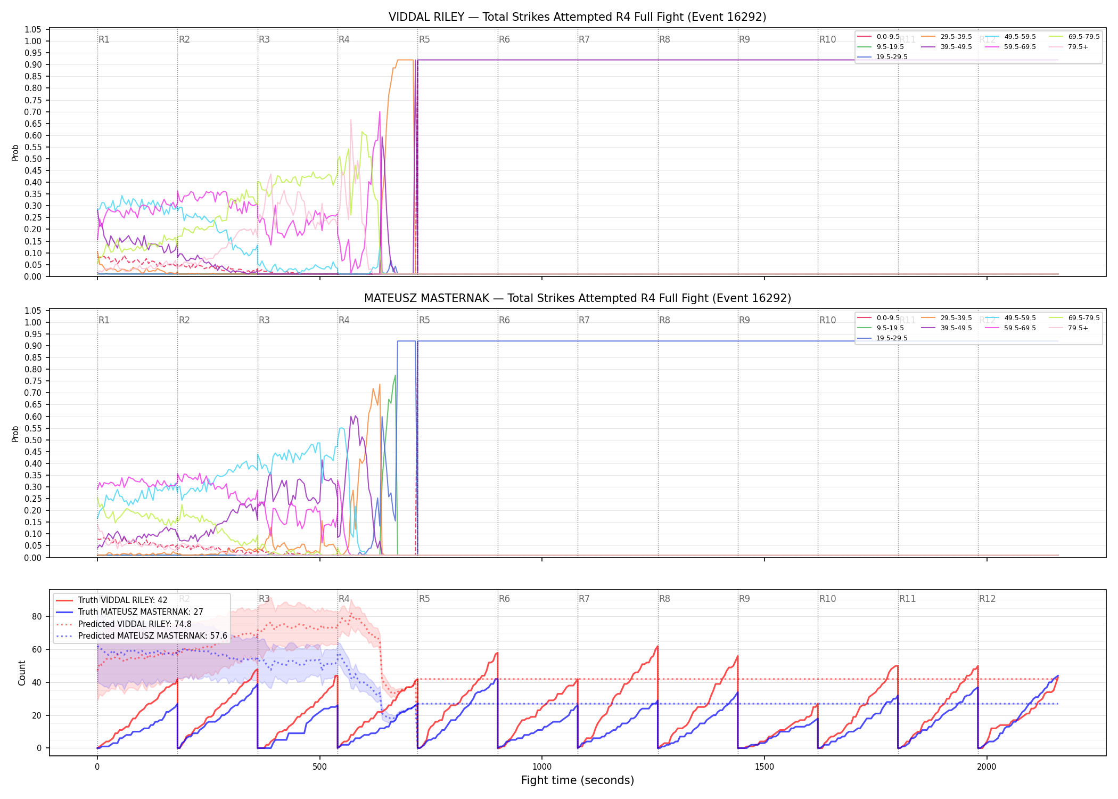
Task: Click the Prob y-axis label on the top chart
Action: (x=15, y=153)
